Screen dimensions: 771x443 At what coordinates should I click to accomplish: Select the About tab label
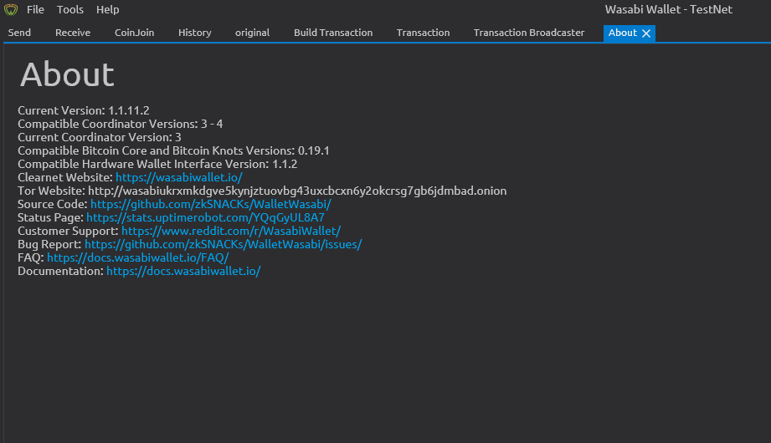click(623, 33)
